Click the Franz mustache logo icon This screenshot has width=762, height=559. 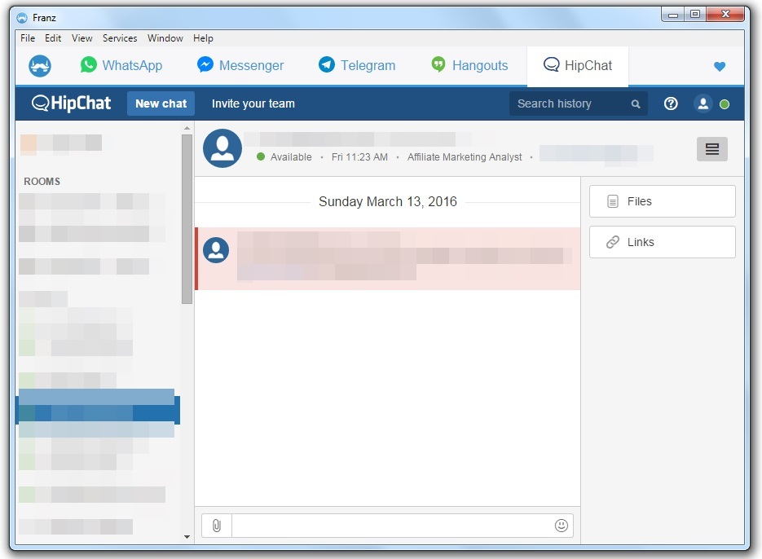coord(40,66)
